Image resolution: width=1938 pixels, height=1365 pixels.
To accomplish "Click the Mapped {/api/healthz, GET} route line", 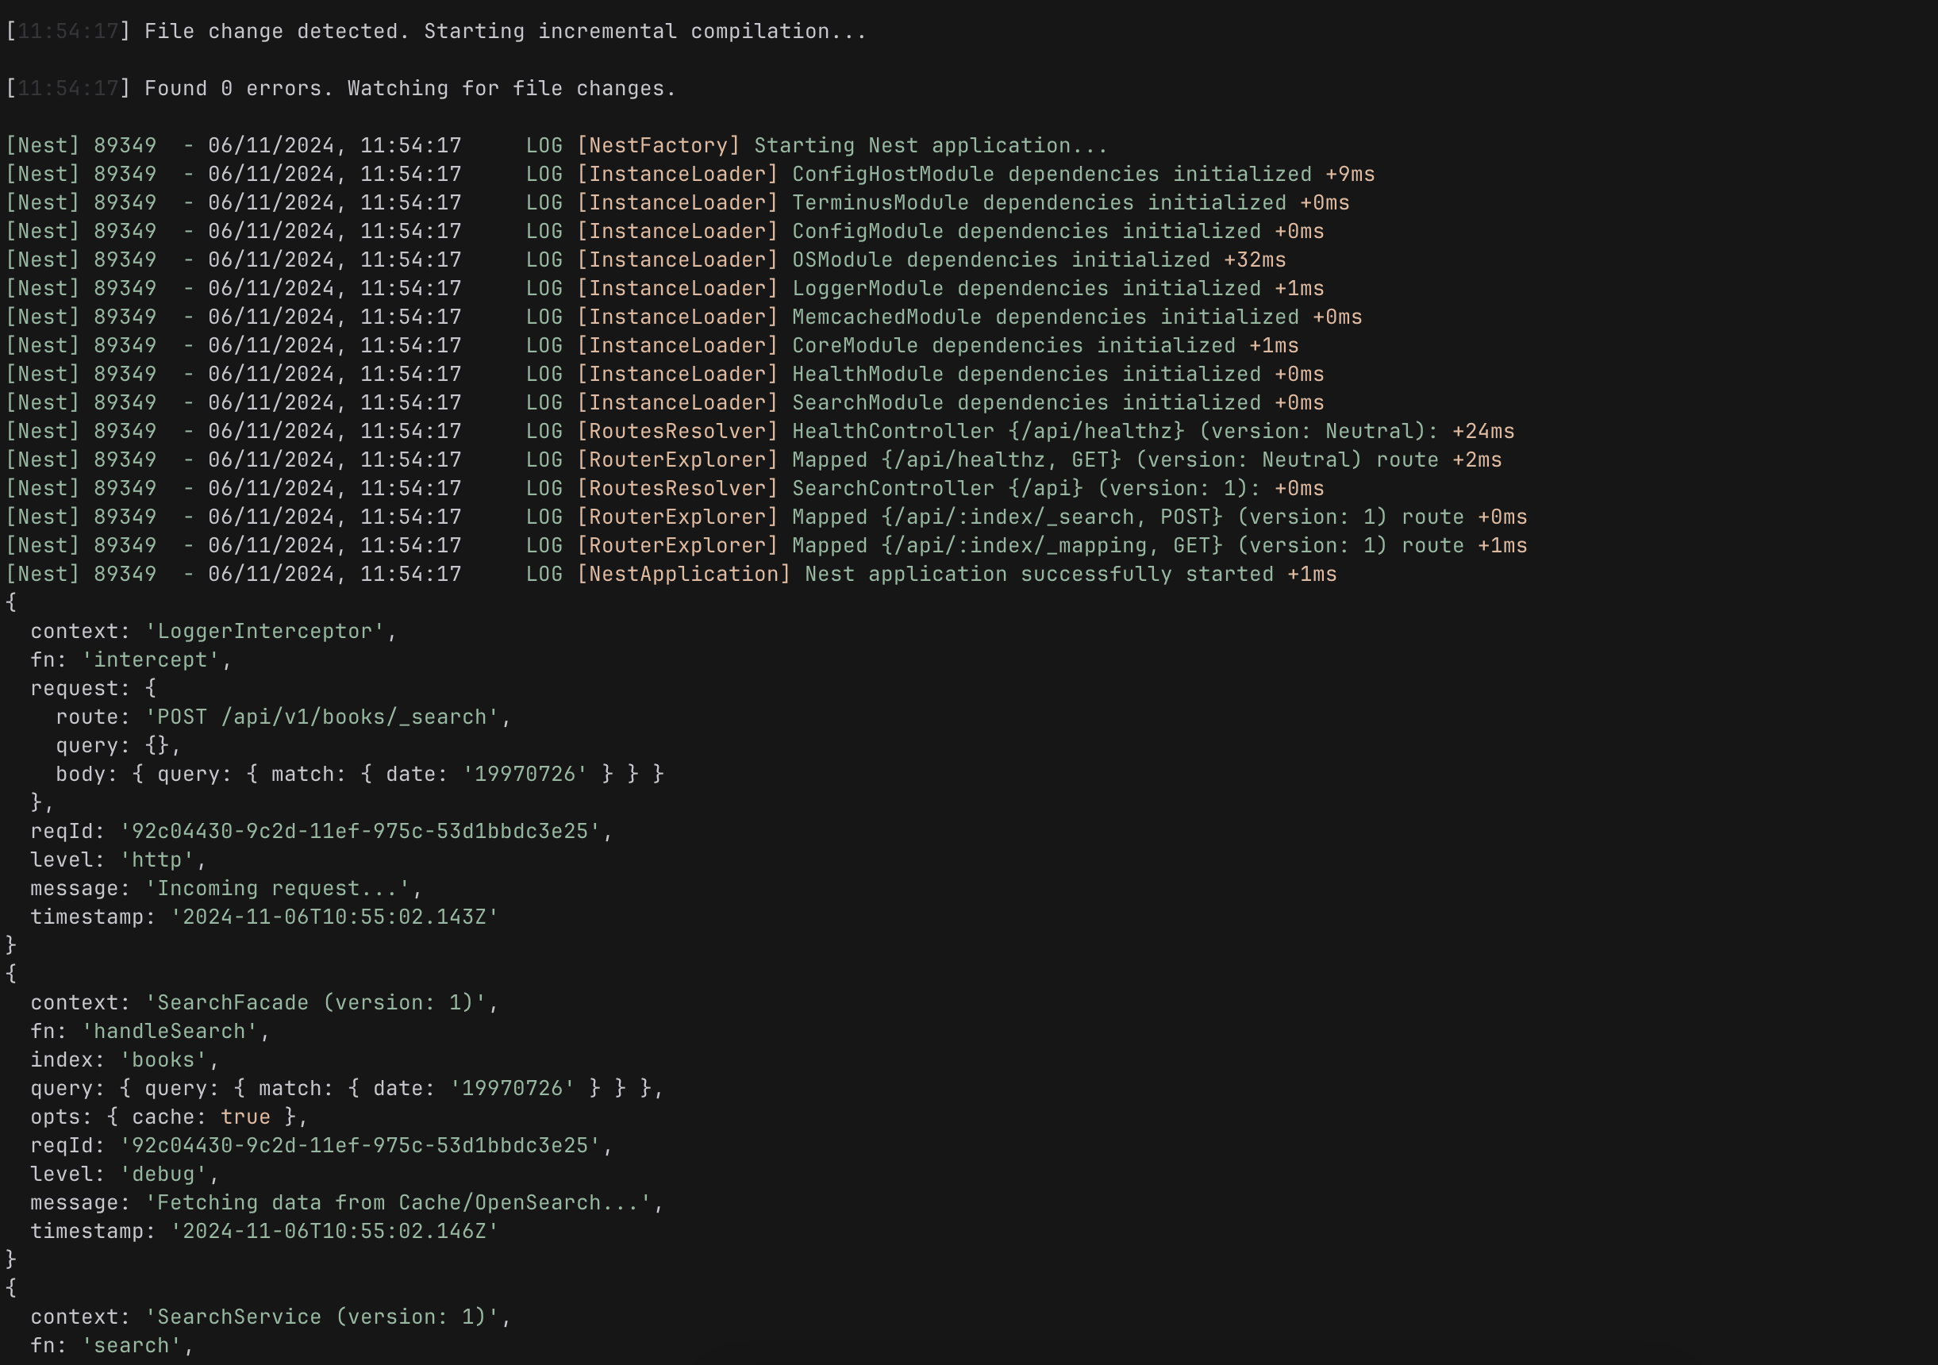I will [x=754, y=460].
